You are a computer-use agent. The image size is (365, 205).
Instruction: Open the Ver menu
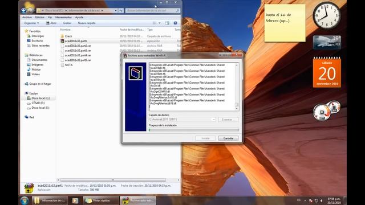pyautogui.click(x=50, y=17)
